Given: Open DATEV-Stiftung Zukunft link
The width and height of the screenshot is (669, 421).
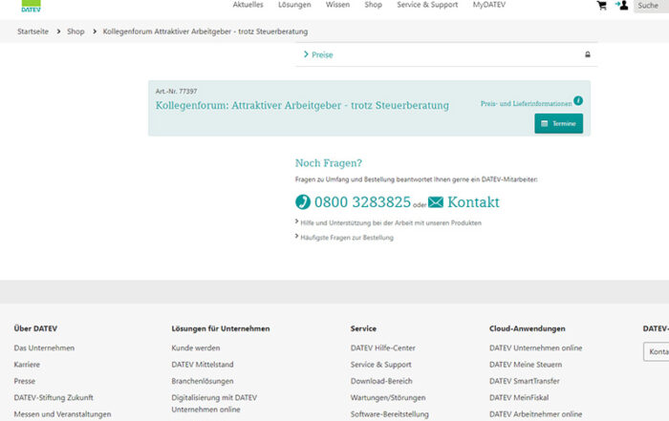Looking at the screenshot, I should point(54,397).
